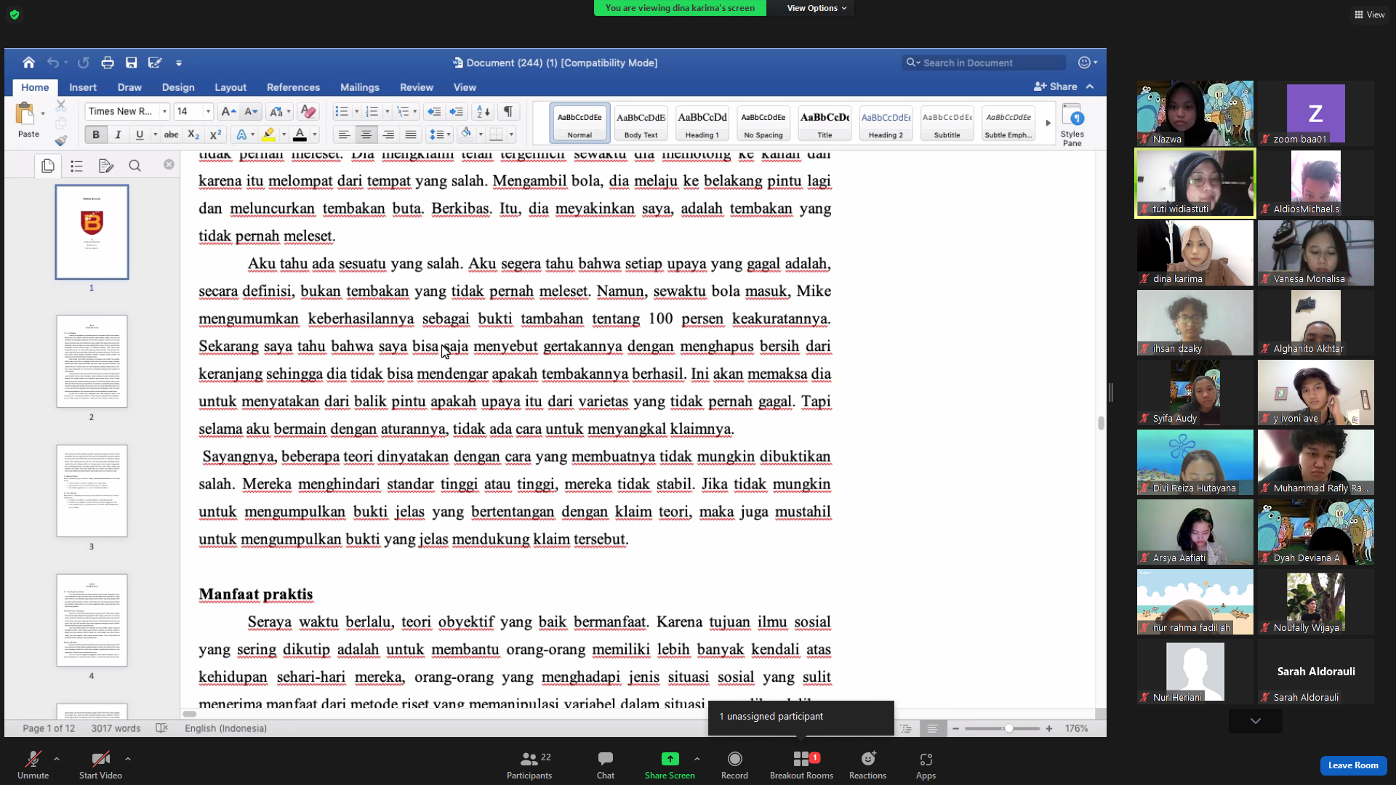
Task: Click Share Screen in Zoom
Action: point(670,765)
